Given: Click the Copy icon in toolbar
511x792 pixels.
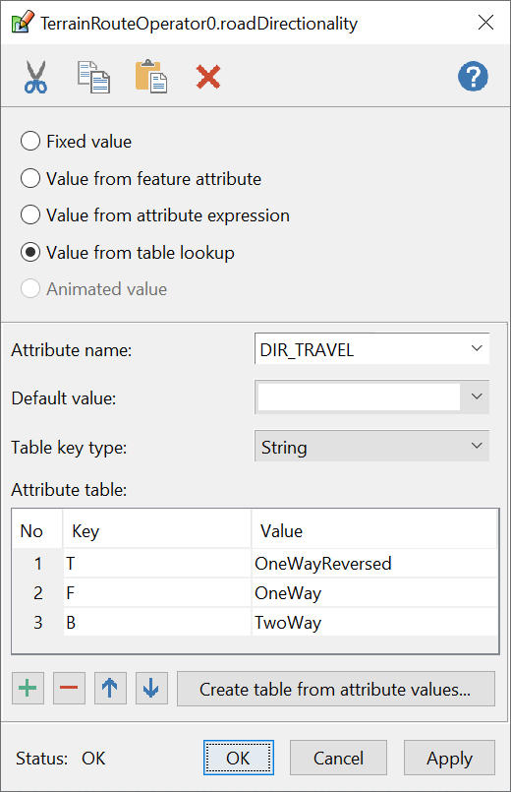Looking at the screenshot, I should click(93, 77).
